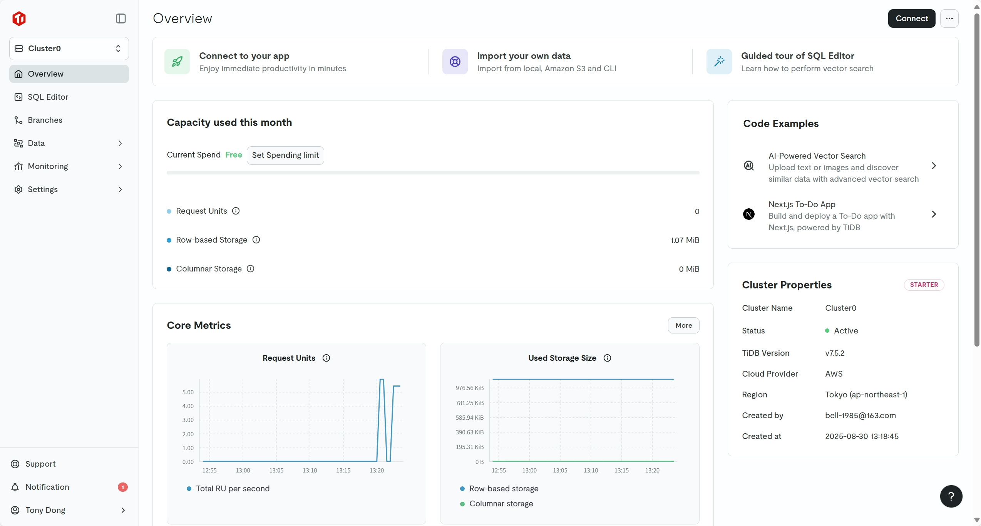
Task: Select the created at 2025-08-30 13:18:45 value
Action: pos(862,436)
